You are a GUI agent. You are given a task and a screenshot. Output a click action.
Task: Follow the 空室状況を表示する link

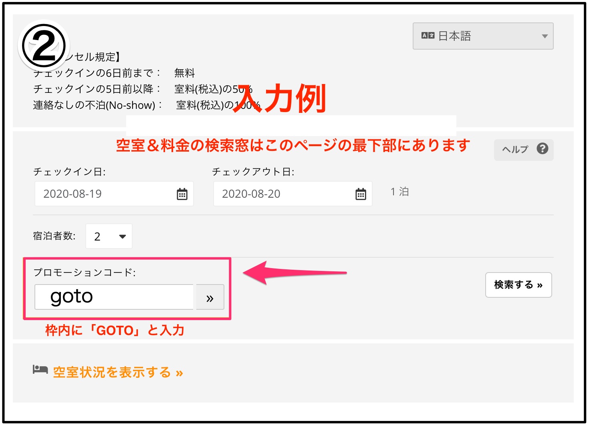[118, 372]
